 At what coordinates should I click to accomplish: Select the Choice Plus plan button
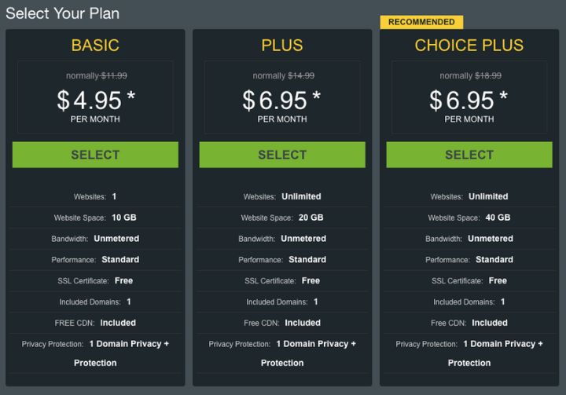pos(469,155)
